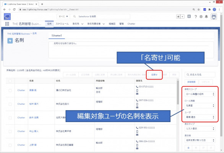View notifications bell icon
The image size is (224, 153).
(x=206, y=16)
